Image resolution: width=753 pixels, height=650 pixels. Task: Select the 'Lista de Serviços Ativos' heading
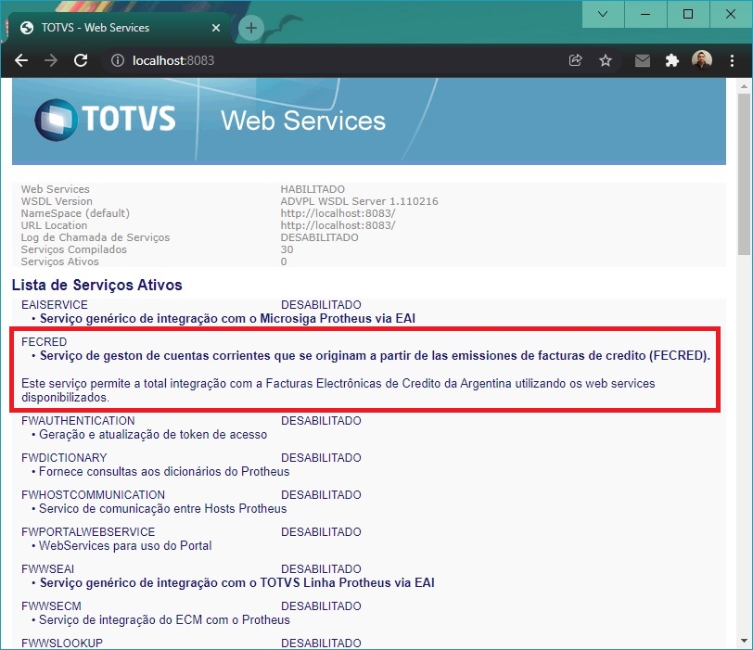[x=97, y=285]
